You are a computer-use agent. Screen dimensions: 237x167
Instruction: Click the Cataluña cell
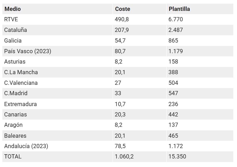16,30
